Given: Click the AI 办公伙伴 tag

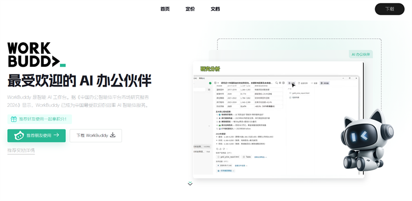Looking at the screenshot, I should [x=361, y=54].
